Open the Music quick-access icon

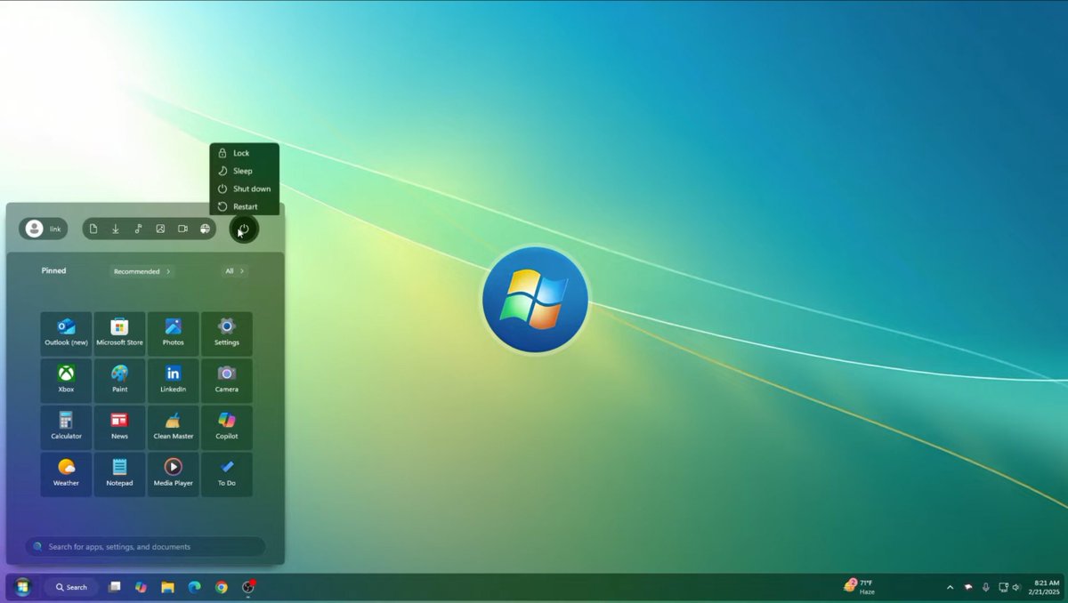138,229
